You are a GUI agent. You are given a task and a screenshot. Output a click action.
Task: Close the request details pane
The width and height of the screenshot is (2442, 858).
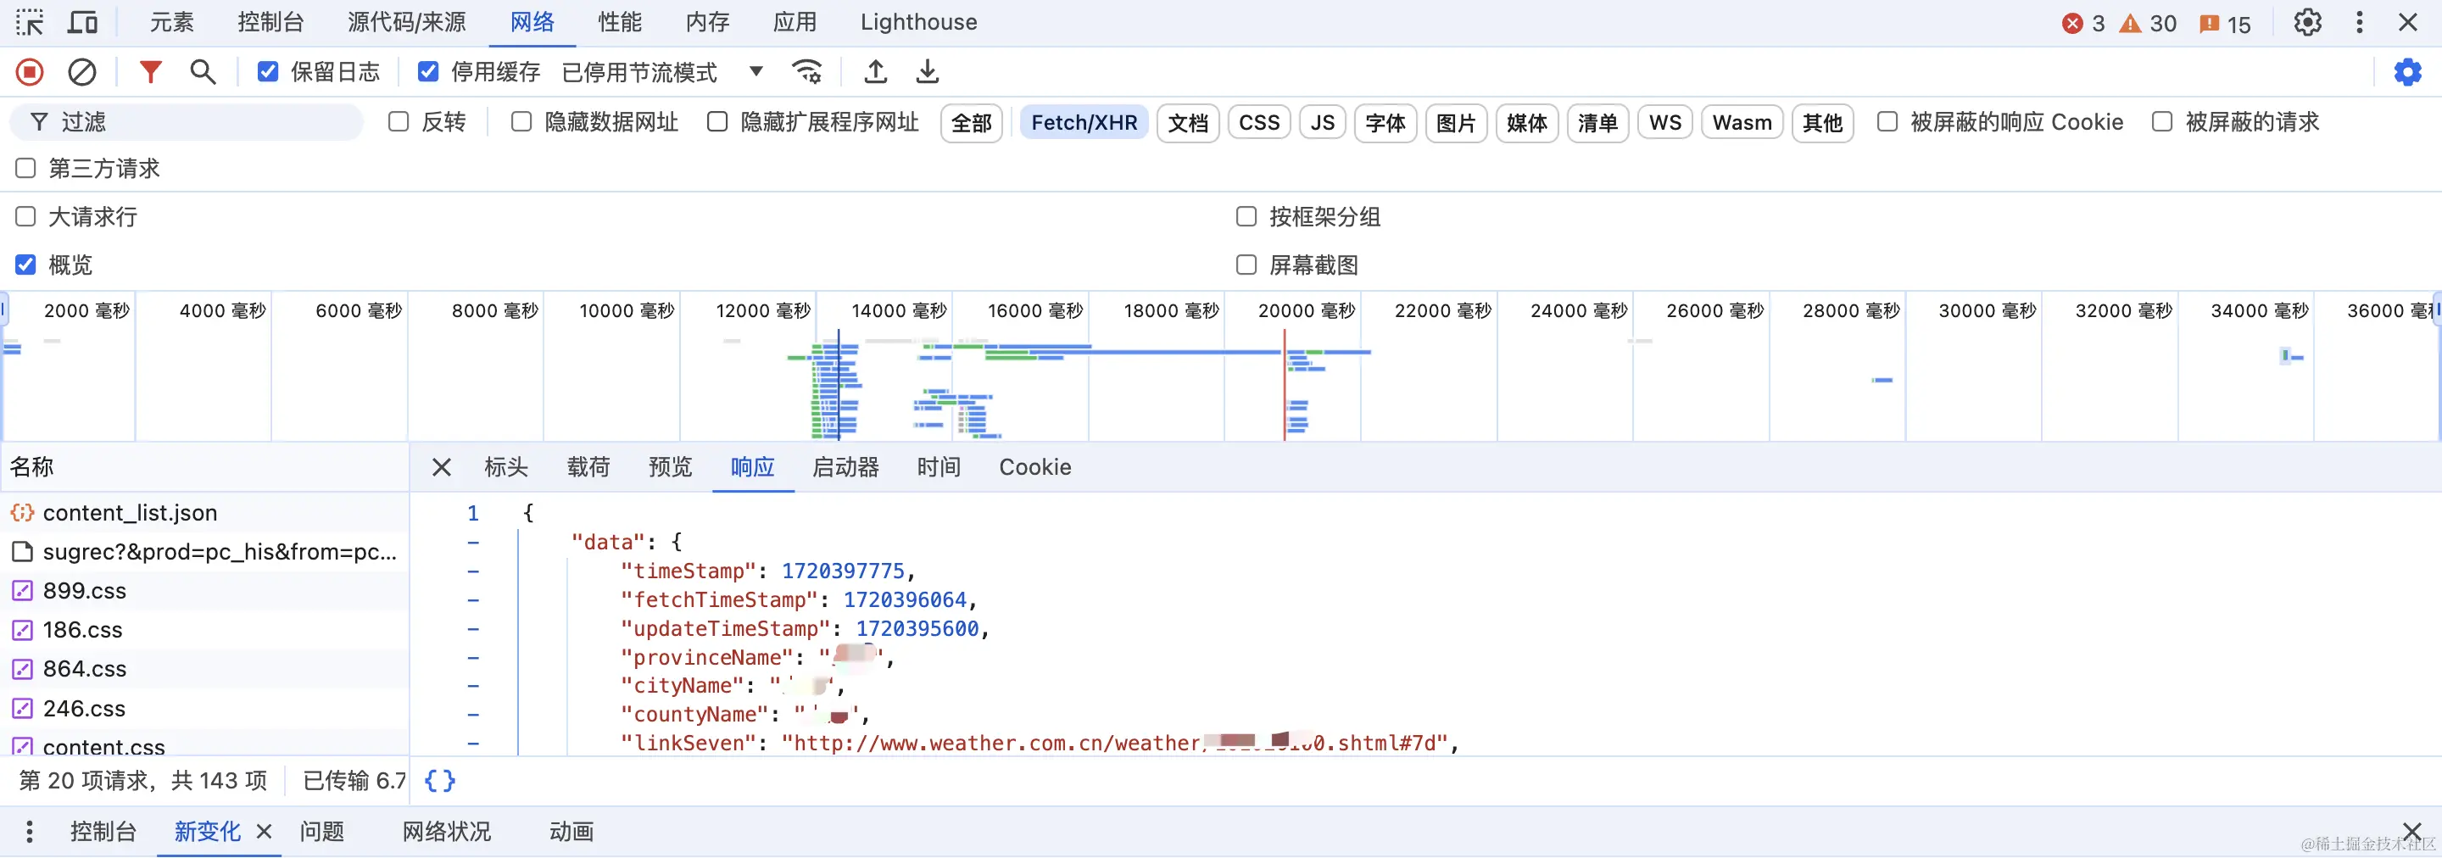(441, 467)
